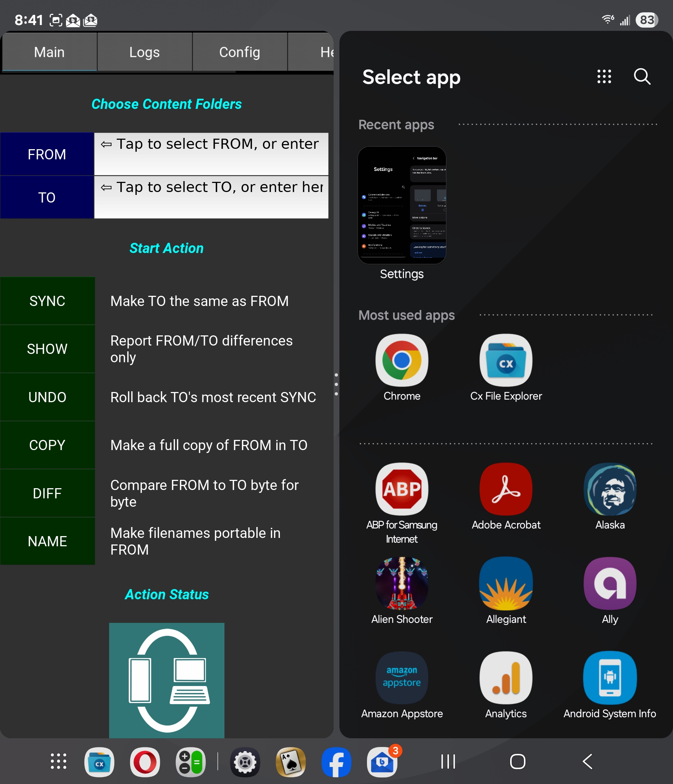Open Facebook from the taskbar

click(336, 761)
